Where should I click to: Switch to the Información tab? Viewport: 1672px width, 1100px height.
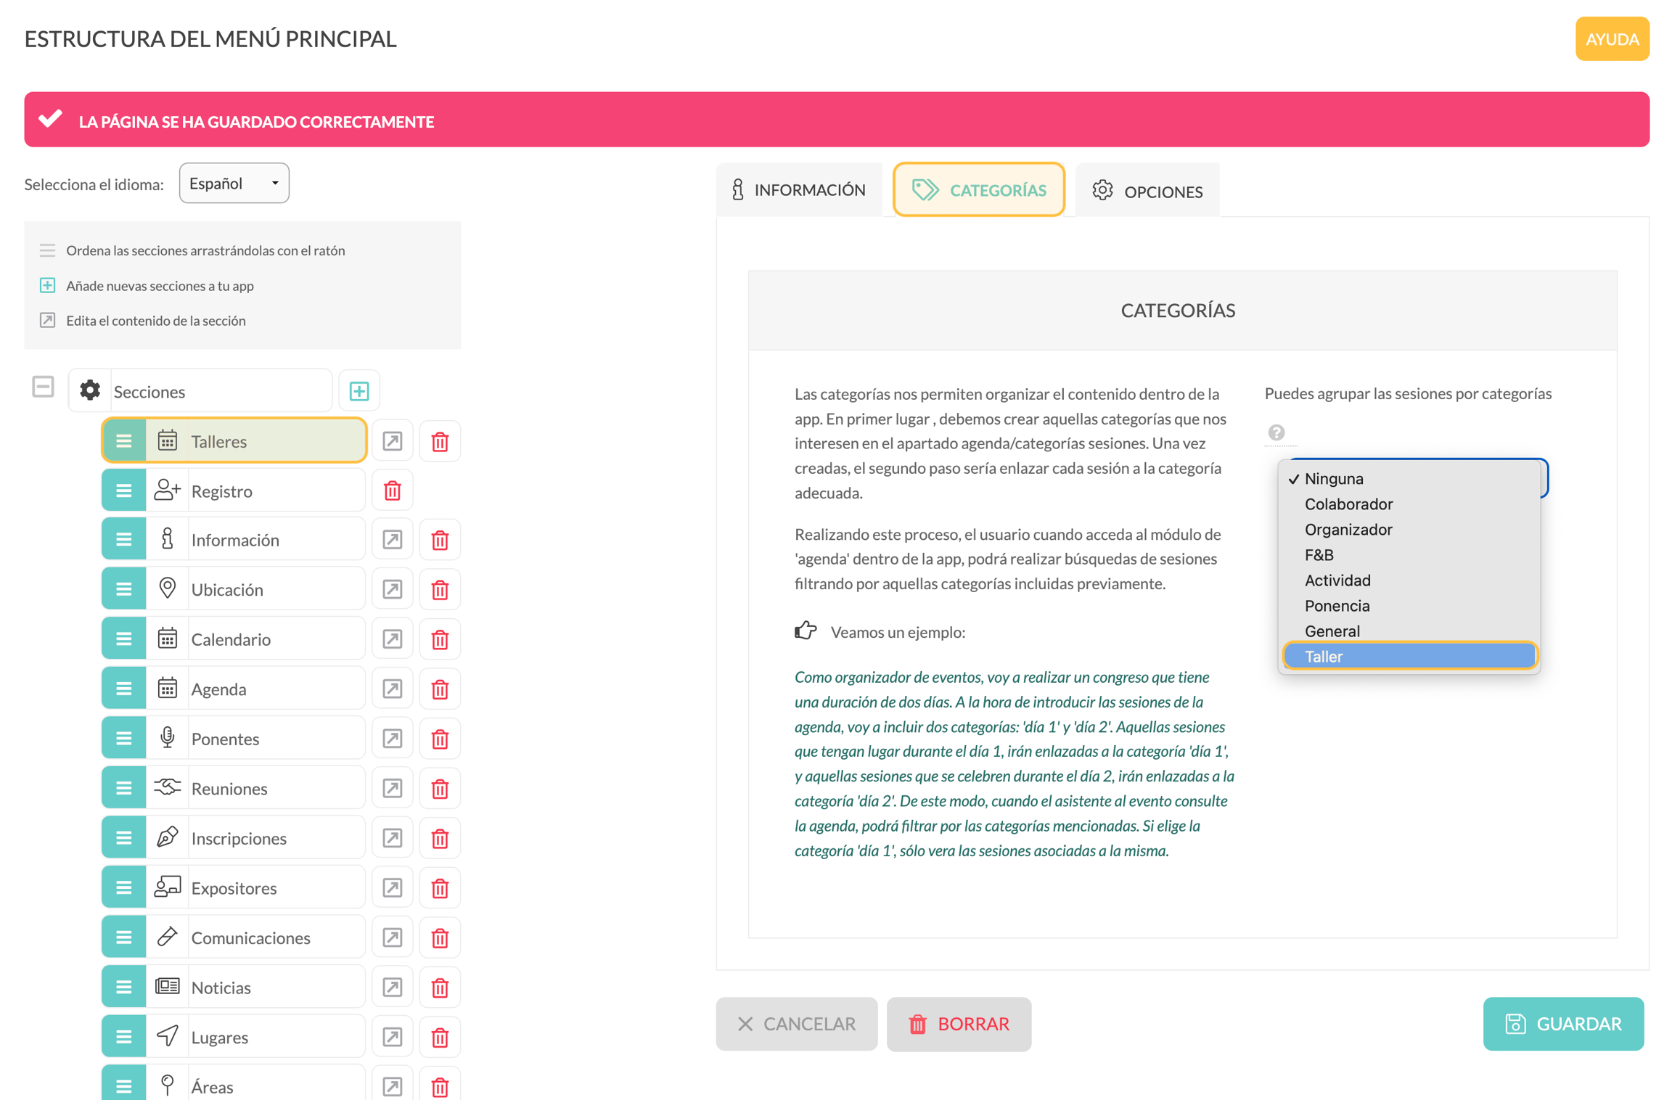[x=799, y=190]
